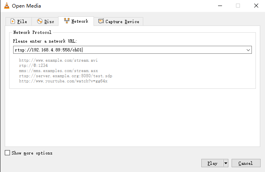Click the Disc tab's disc icon
Screen dimensions: 265x172
pos(40,21)
